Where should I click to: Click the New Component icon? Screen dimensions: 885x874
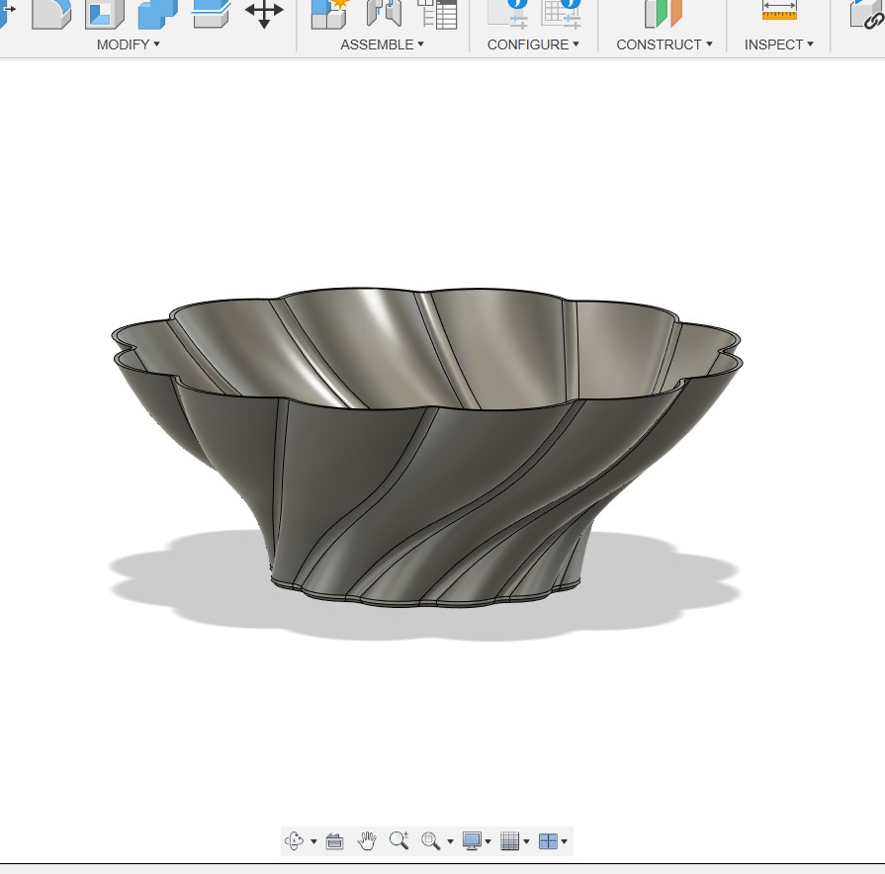click(330, 14)
